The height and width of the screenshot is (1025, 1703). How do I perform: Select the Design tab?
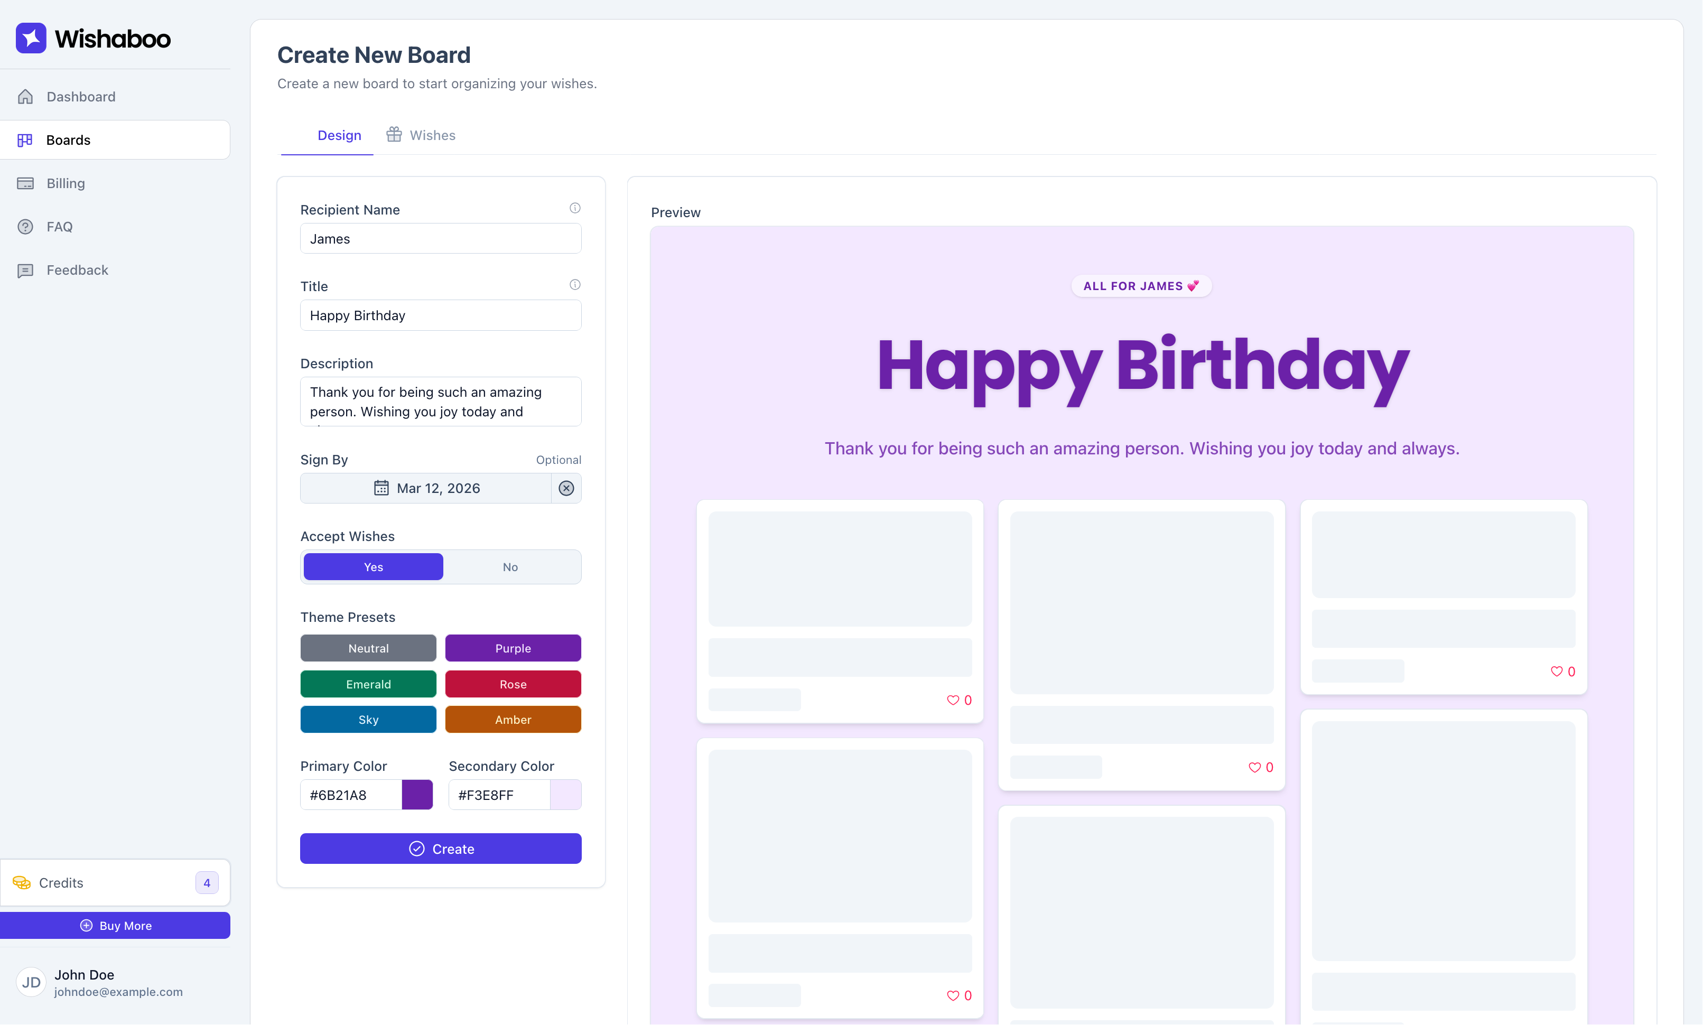(x=339, y=135)
